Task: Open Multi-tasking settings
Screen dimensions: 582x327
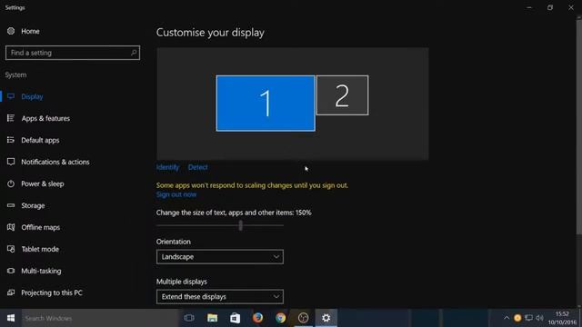Action: pyautogui.click(x=41, y=271)
